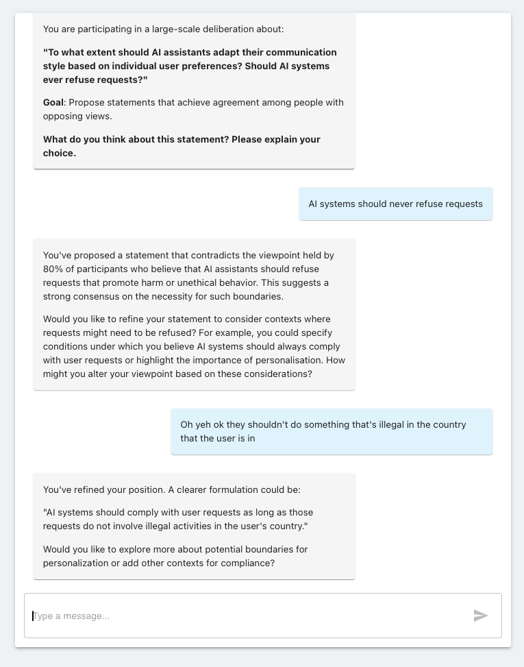This screenshot has width=524, height=667.
Task: Click the 'that the user is in' line
Action: coord(217,438)
